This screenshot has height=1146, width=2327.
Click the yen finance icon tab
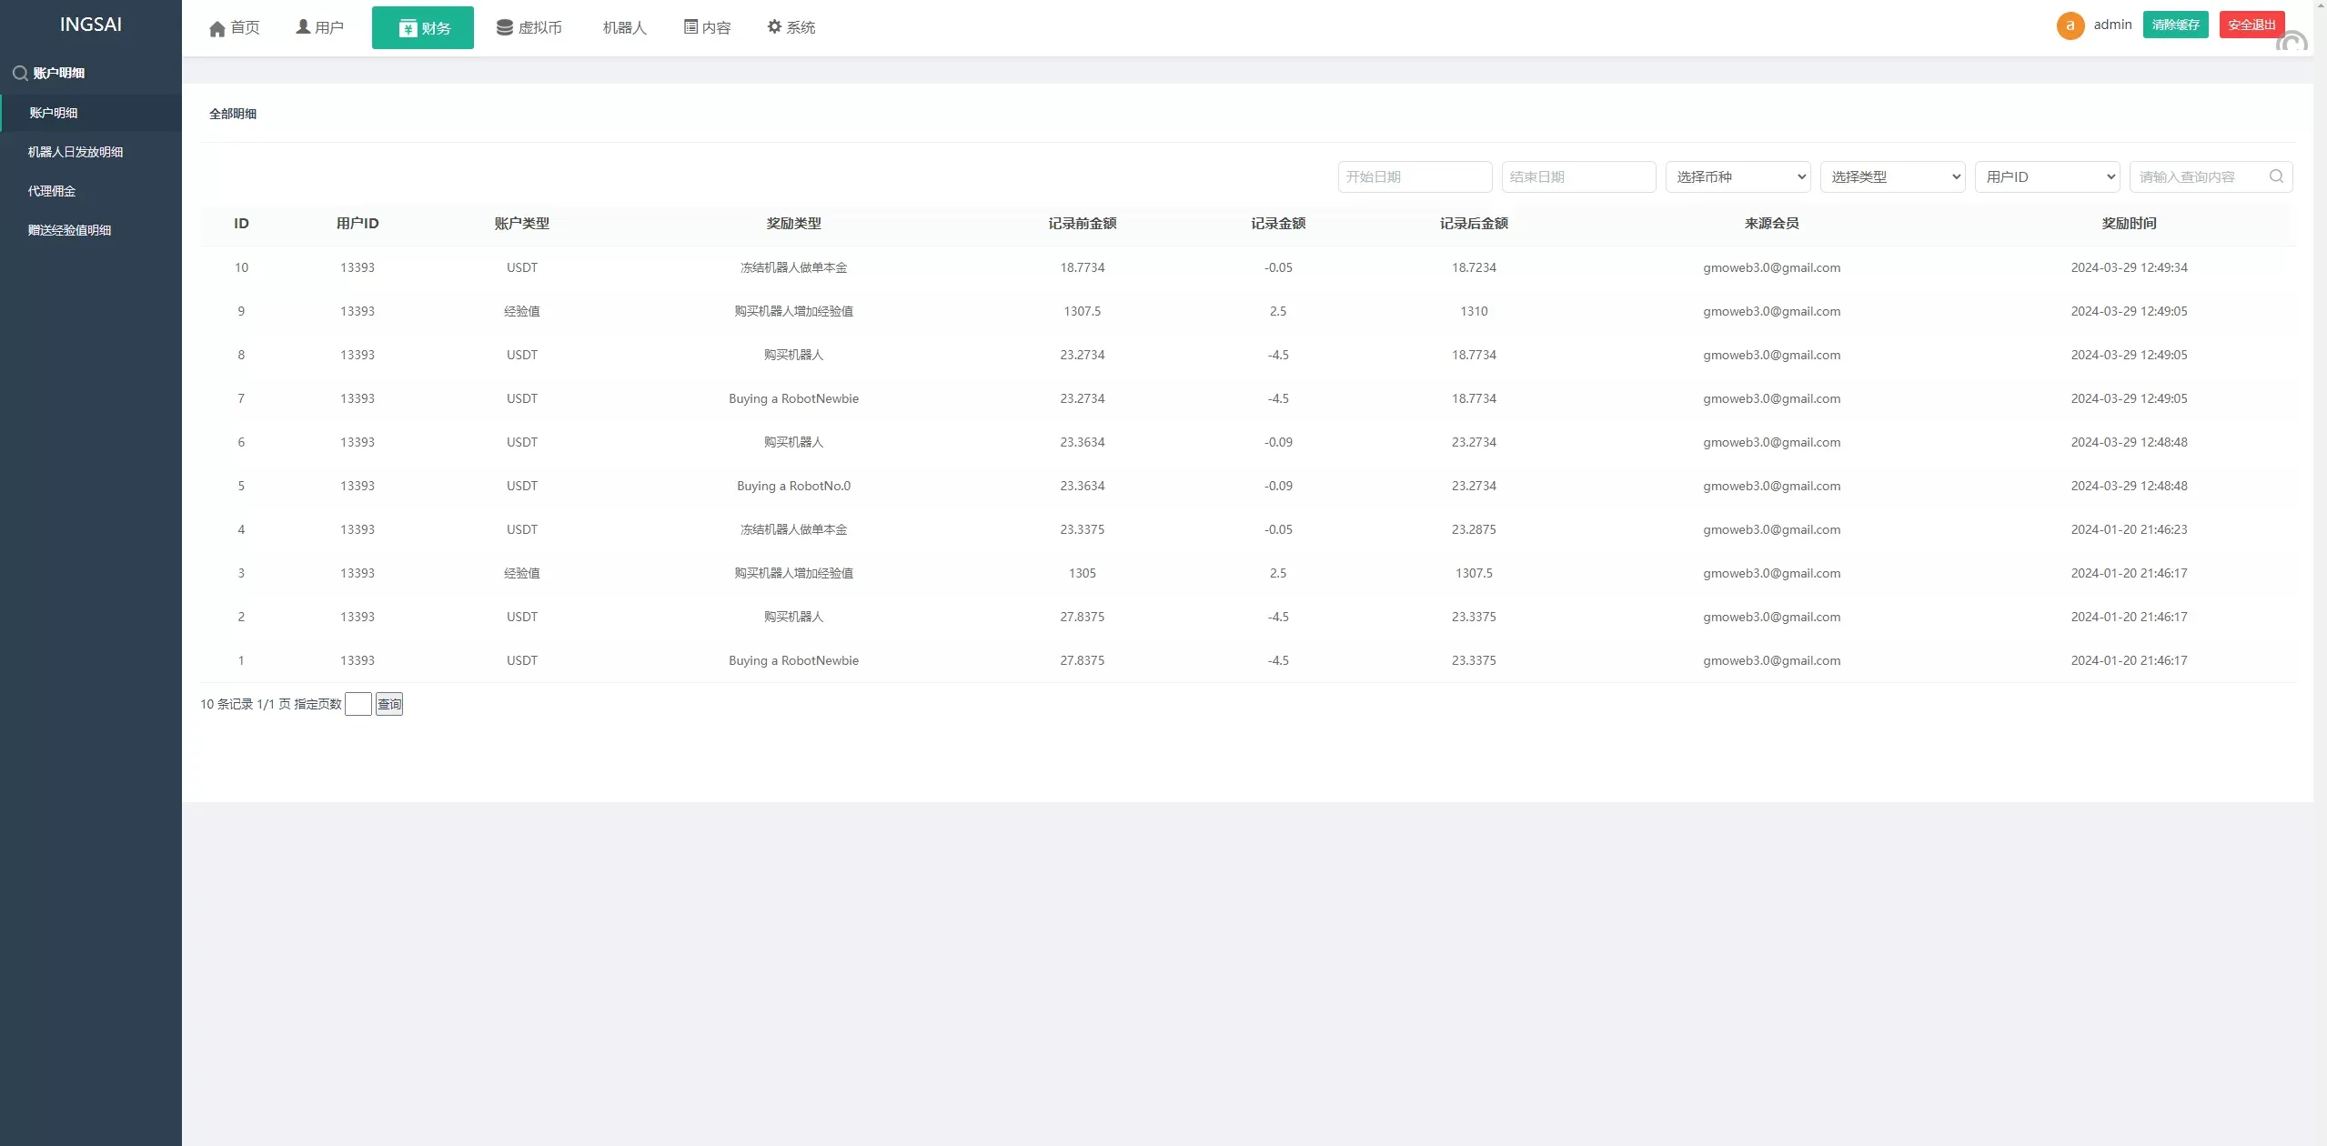[x=408, y=29]
